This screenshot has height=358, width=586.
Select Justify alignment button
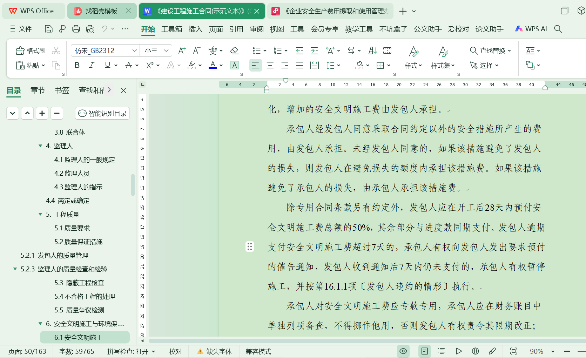click(x=299, y=65)
